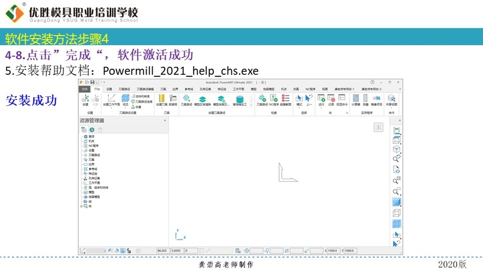Viewport: 483px width, 271px height.
Task: Select 残留模型 item in explorer tree
Action: click(92, 197)
